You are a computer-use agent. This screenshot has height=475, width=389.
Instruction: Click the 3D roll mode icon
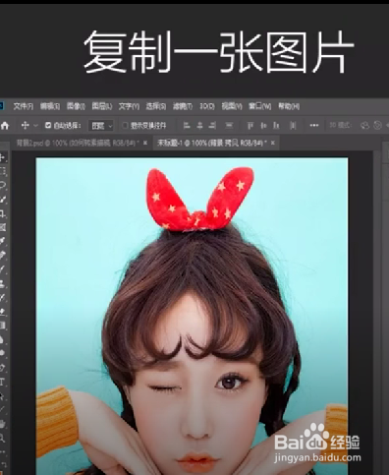click(x=378, y=125)
